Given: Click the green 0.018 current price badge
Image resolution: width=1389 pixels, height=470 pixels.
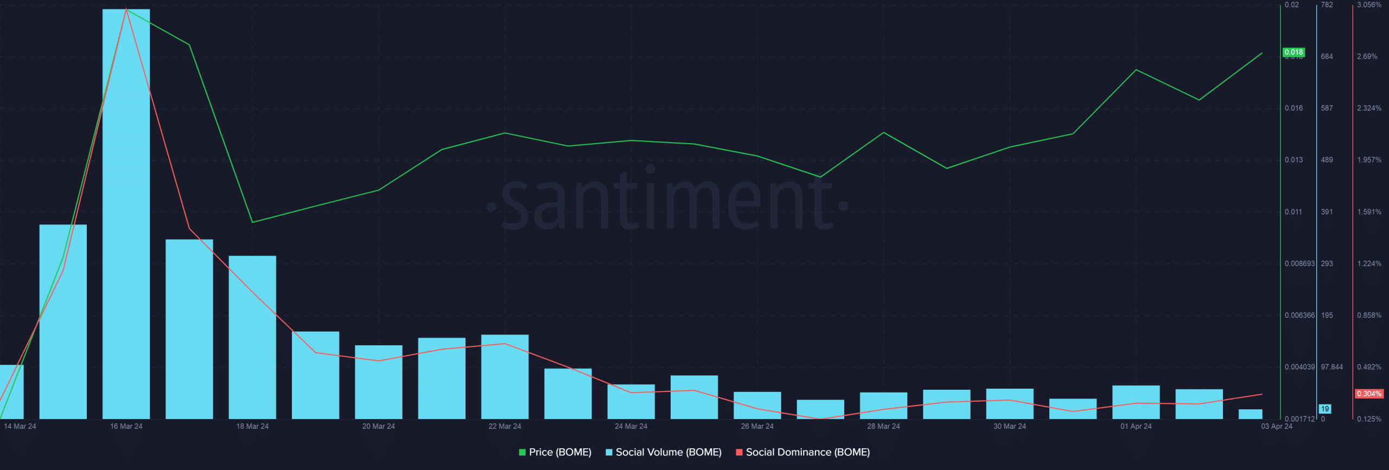Looking at the screenshot, I should pos(1294,52).
